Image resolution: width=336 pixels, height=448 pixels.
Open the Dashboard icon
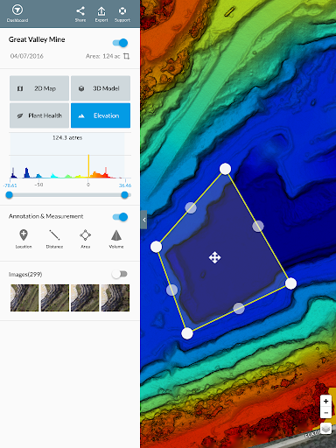point(17,10)
